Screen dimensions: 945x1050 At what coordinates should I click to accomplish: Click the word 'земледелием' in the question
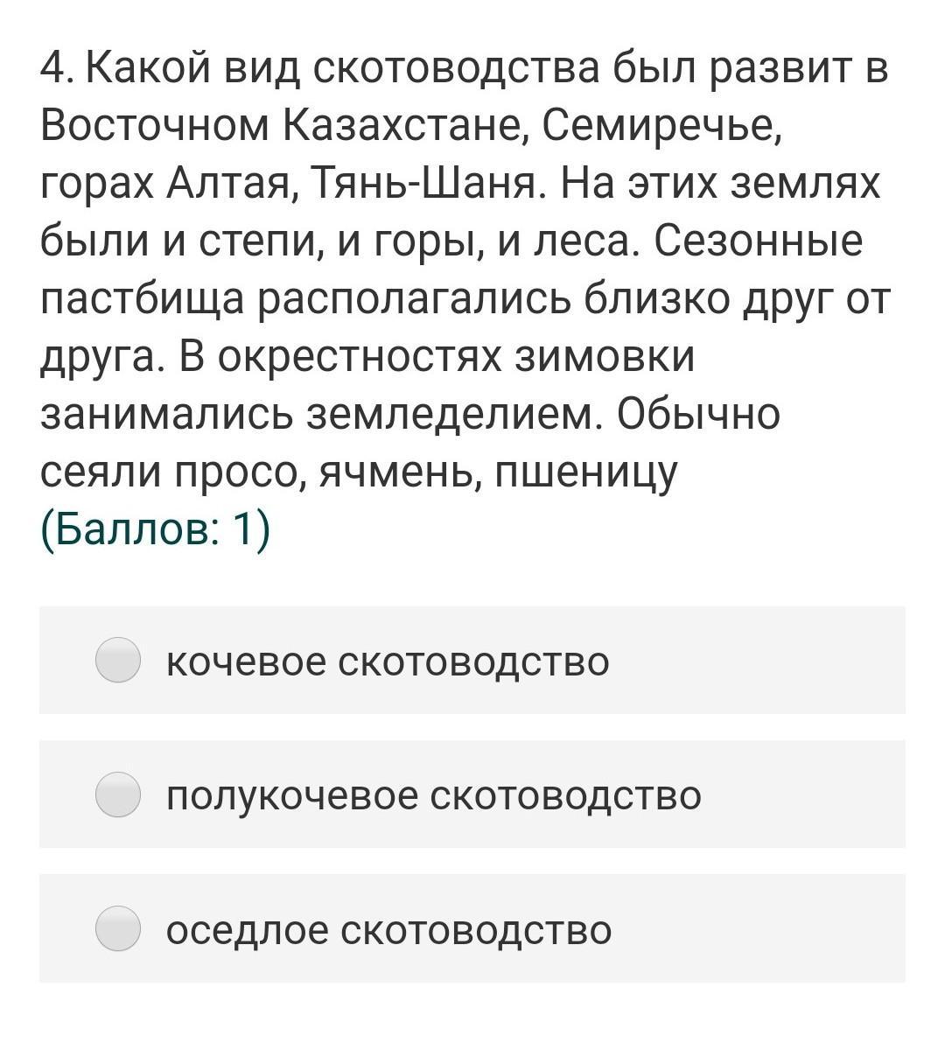[452, 415]
